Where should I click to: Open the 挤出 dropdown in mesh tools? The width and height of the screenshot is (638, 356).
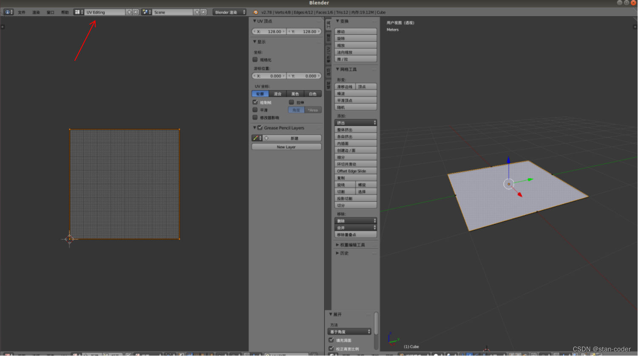[x=355, y=122]
